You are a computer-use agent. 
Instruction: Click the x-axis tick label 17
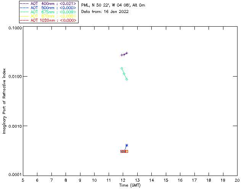click(194, 180)
